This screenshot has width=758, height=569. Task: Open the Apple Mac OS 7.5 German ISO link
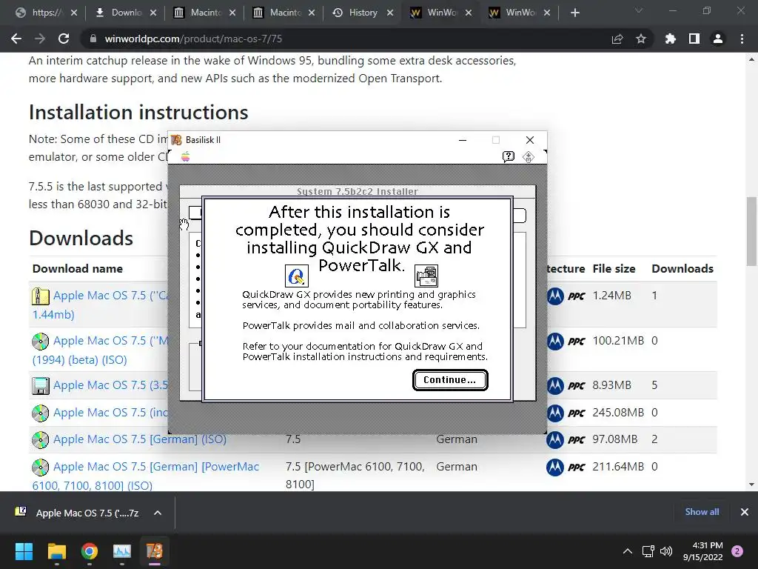click(140, 439)
